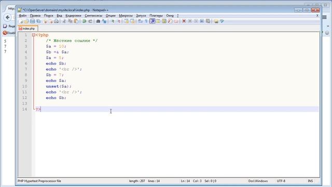
Task: Click the Paste clipboard icon
Action: [76, 21]
